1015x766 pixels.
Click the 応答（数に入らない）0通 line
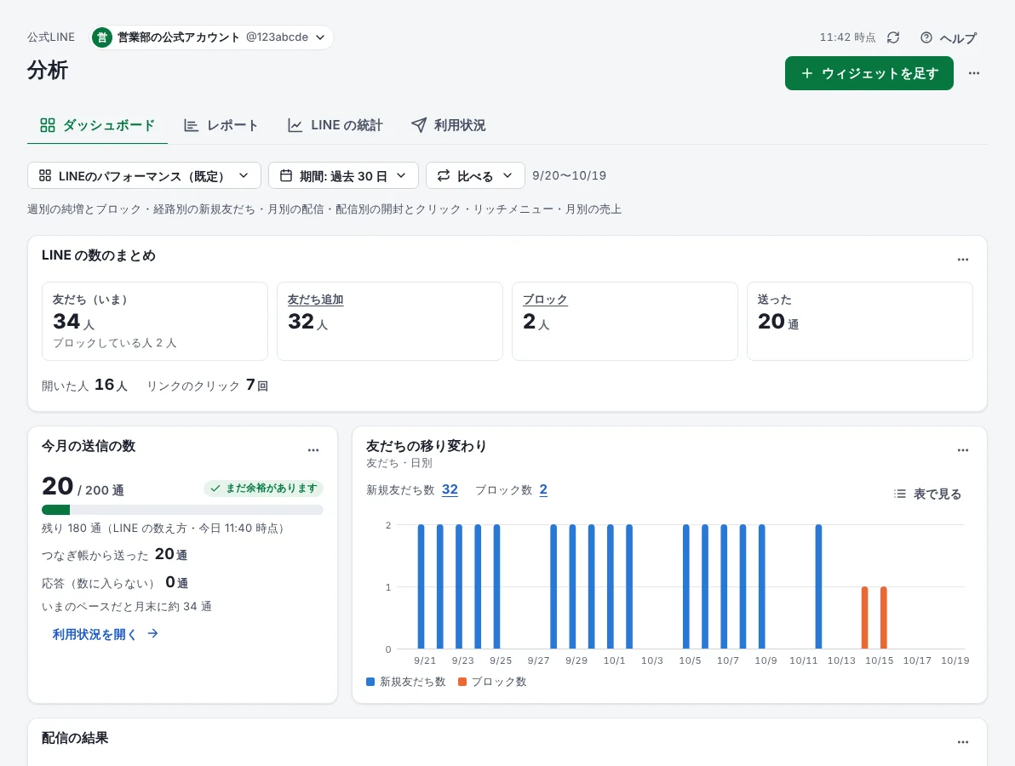(115, 582)
